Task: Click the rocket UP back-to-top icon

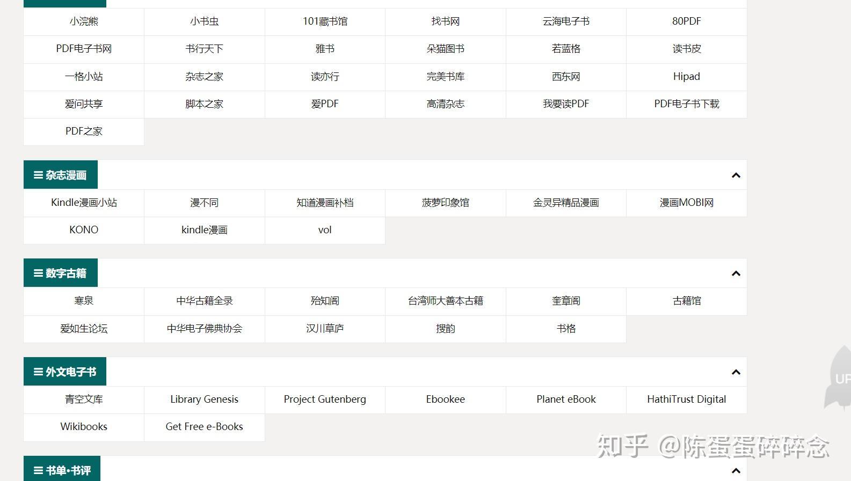Action: 840,378
